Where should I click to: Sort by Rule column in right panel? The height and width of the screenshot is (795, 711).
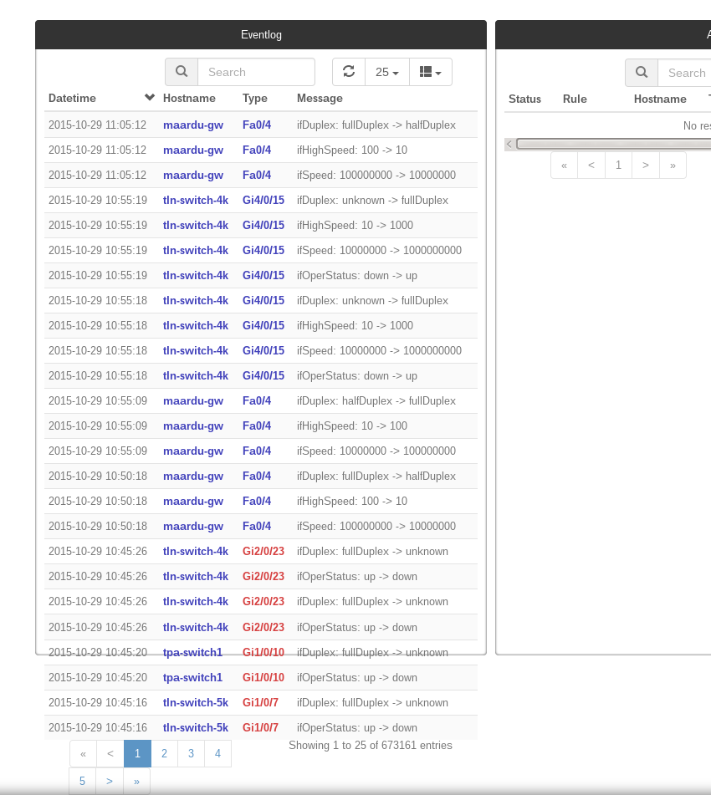click(575, 99)
